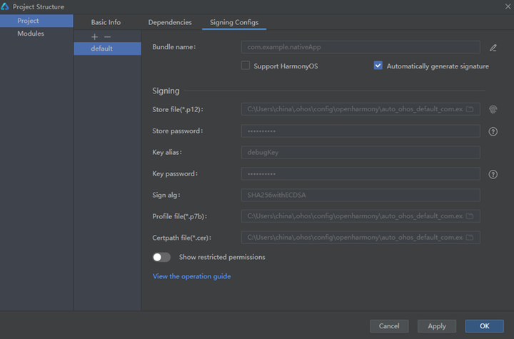This screenshot has width=514, height=339.
Task: Open the Dependencies tab
Action: (x=170, y=22)
